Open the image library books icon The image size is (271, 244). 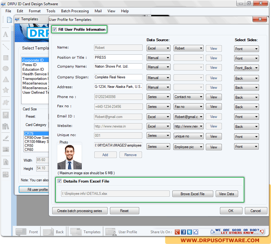tap(6, 126)
